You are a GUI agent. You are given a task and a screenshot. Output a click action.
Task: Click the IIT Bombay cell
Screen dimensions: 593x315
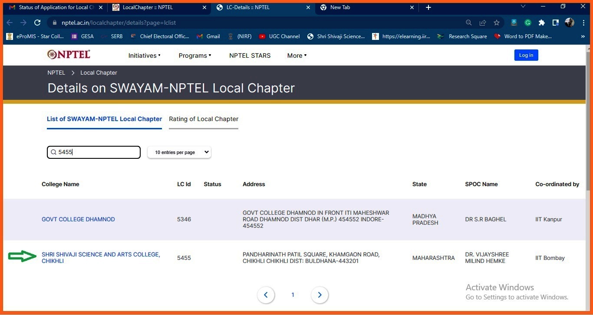[x=550, y=258]
